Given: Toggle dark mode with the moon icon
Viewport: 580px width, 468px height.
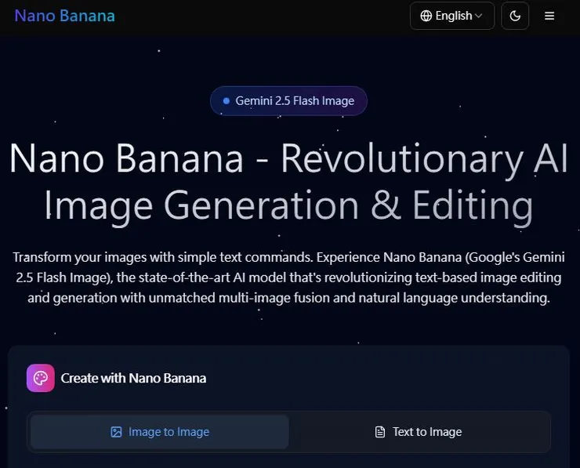Looking at the screenshot, I should pos(515,16).
